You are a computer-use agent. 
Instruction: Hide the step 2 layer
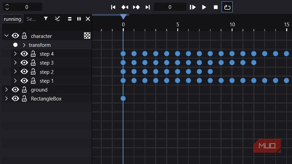point(24,71)
